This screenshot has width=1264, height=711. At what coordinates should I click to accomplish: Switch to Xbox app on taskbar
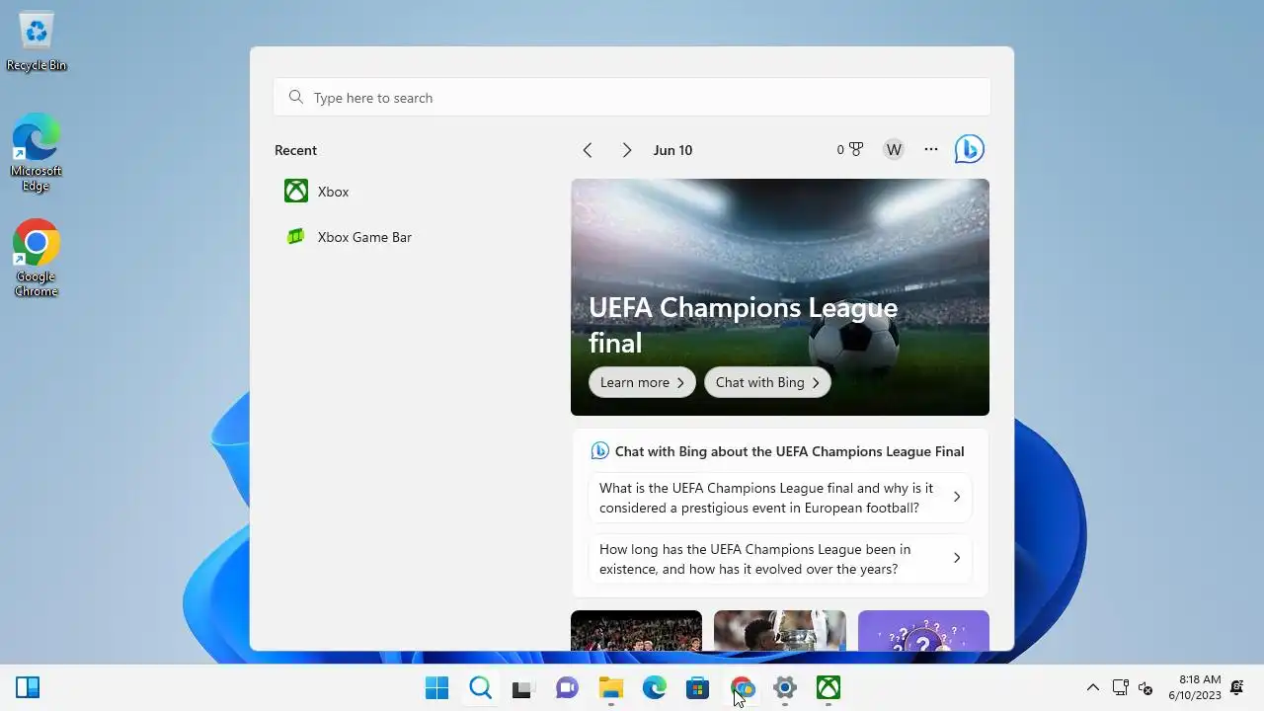point(829,687)
